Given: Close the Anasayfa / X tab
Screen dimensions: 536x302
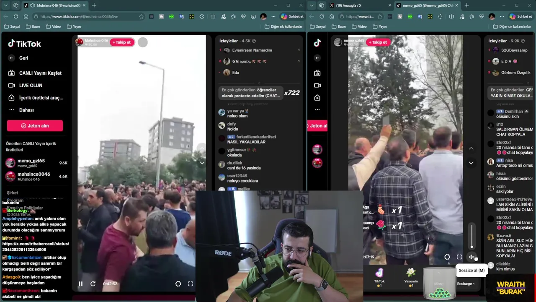Looking at the screenshot, I should pyautogui.click(x=390, y=5).
